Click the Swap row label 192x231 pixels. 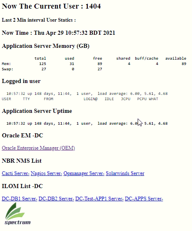(7, 69)
